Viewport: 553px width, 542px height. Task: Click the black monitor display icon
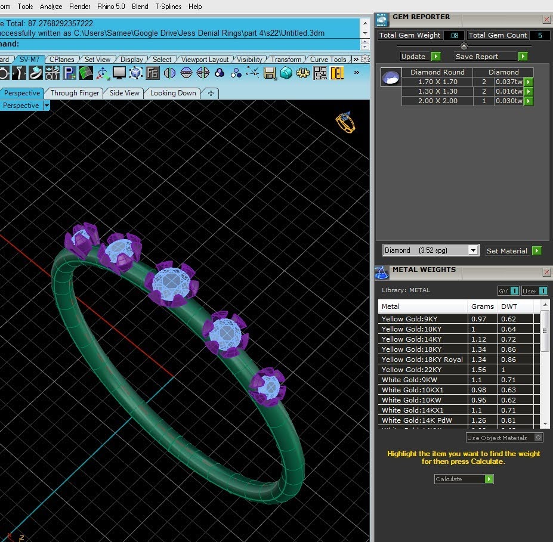(x=119, y=73)
